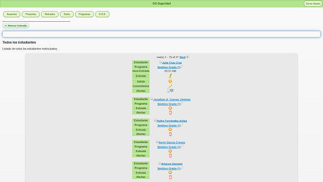The image size is (323, 182).
Task: Click the Cerrar Sesión button
Action: [x=313, y=4]
